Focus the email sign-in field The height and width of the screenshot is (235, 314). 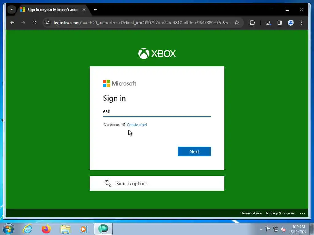[157, 111]
